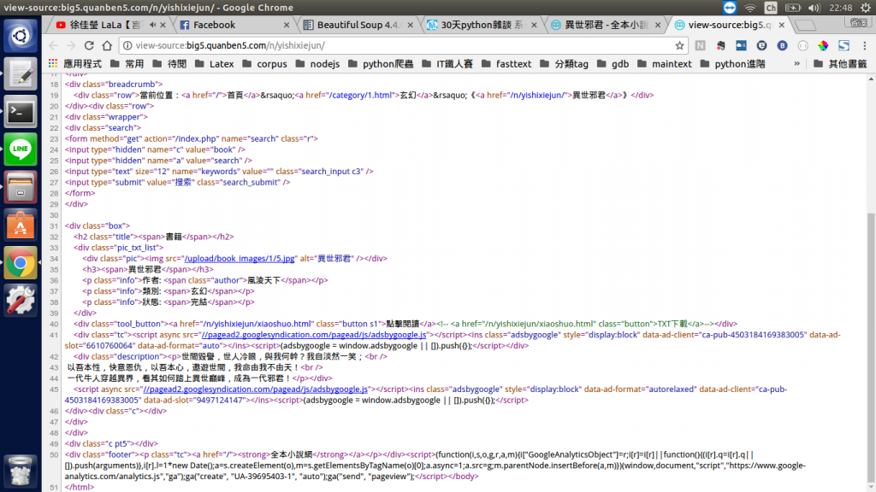Open the Wi-Fi network indicator
The image size is (876, 492).
[x=750, y=8]
